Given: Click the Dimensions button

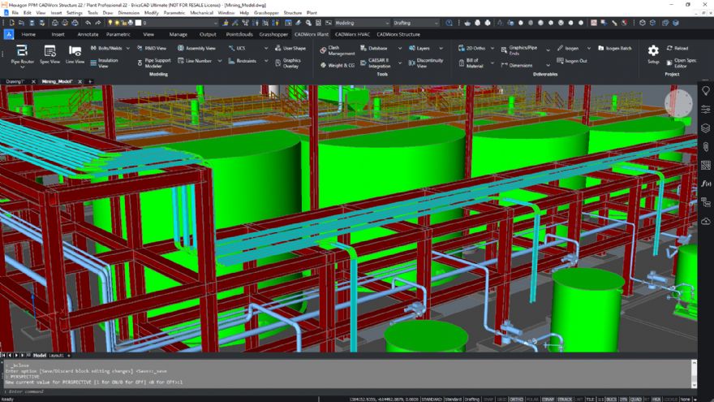Looking at the screenshot, I should click(x=516, y=65).
